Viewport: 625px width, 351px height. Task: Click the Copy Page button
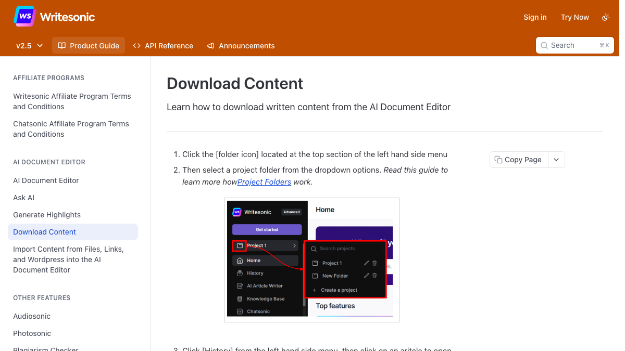tap(519, 160)
